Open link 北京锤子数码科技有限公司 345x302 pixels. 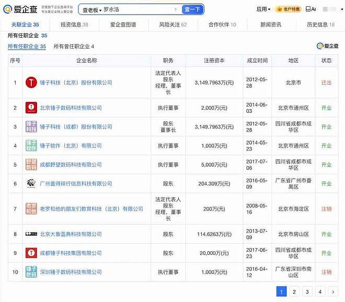coord(71,108)
